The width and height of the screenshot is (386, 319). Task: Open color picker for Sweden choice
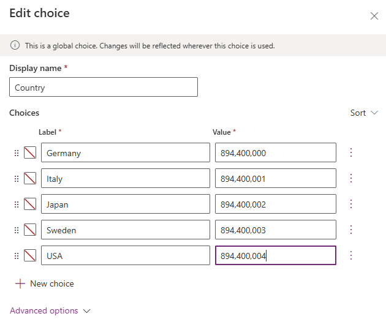point(29,230)
